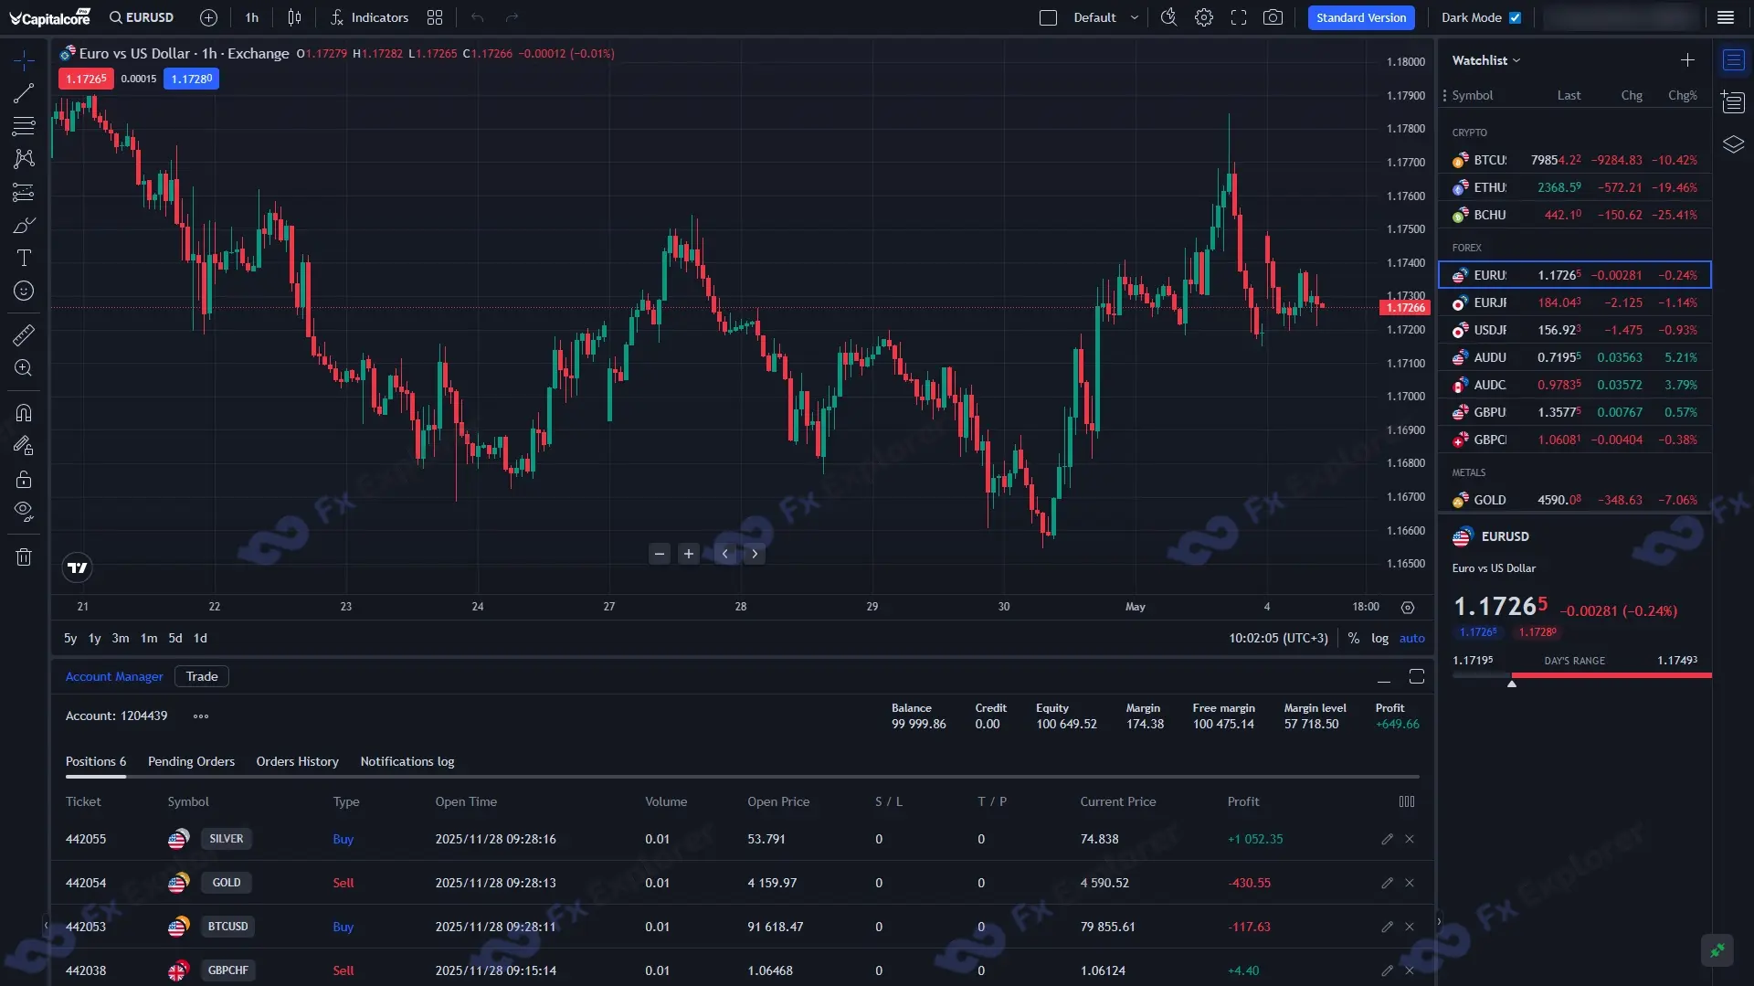Toggle the Dark Mode checkbox
1754x986 pixels.
click(1515, 17)
